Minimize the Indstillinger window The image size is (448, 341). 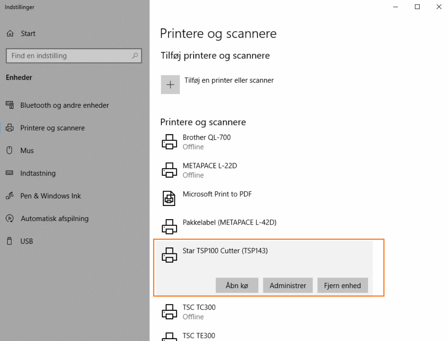pyautogui.click(x=395, y=7)
